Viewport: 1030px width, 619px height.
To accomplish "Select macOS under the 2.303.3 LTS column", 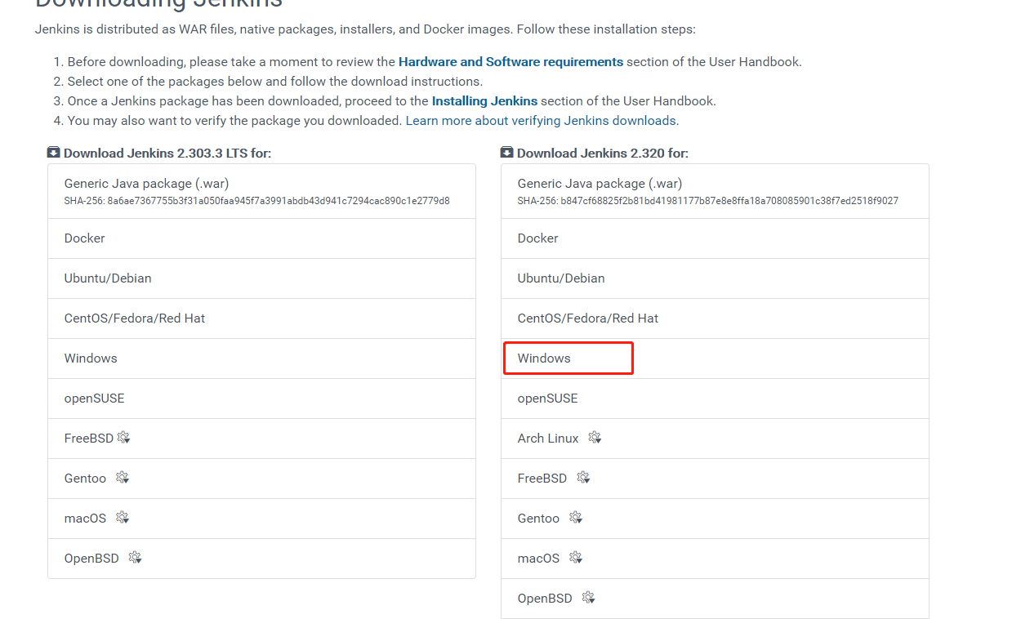I will coord(261,519).
